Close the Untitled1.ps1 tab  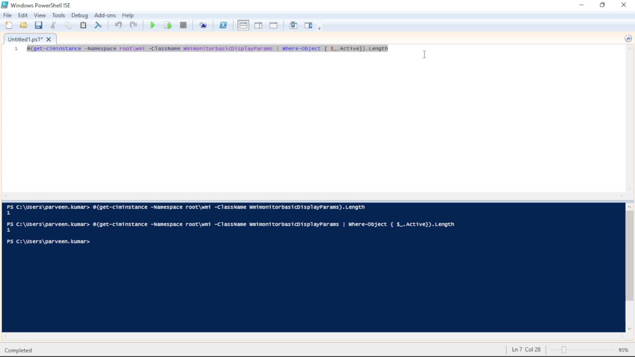click(49, 39)
